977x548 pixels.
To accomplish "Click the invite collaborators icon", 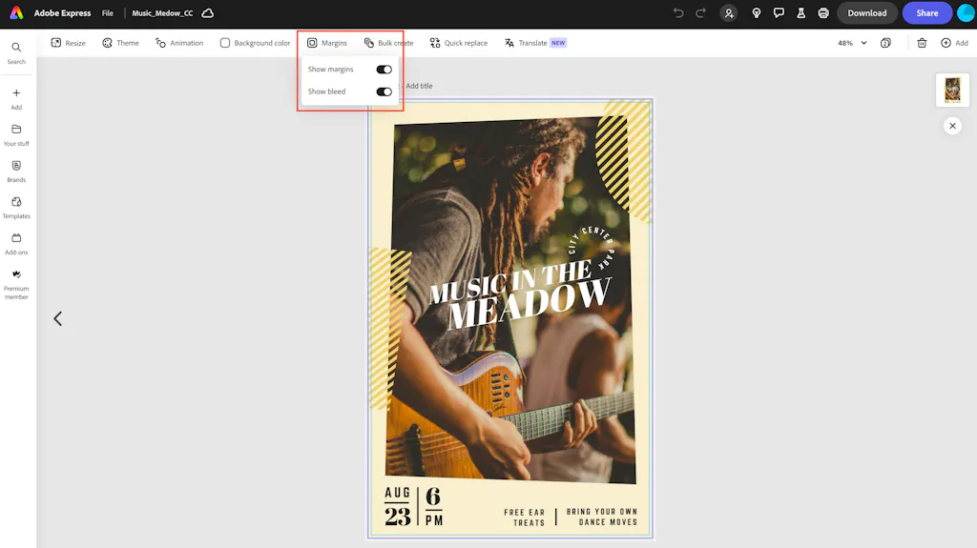I will click(729, 13).
